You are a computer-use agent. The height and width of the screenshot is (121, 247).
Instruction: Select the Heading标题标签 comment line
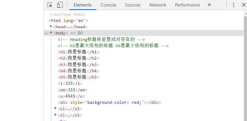pos(101,39)
